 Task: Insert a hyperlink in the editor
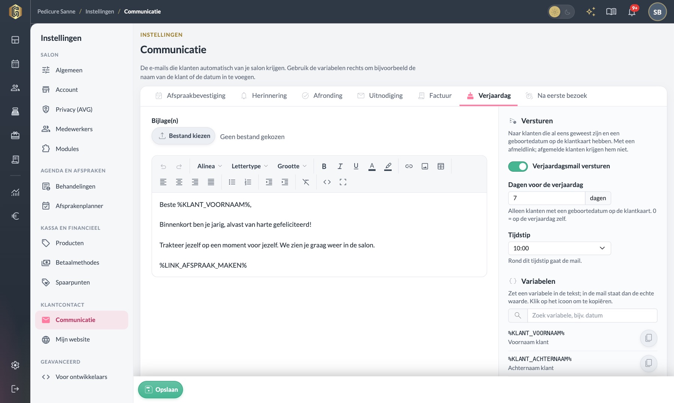(409, 166)
